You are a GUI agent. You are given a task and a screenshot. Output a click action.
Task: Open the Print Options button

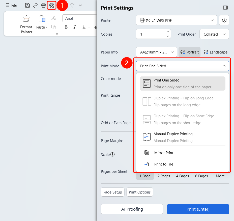140,192
